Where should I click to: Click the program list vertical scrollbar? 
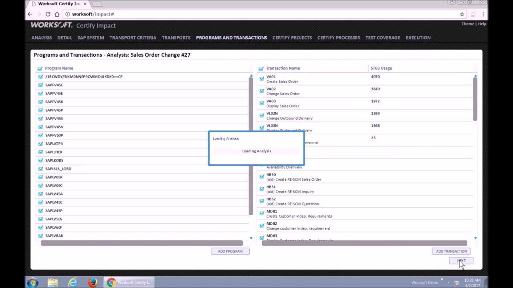click(x=251, y=146)
